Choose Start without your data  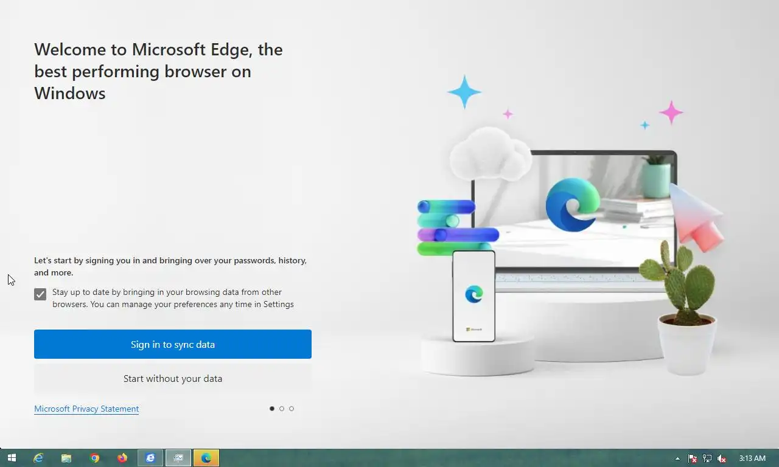(x=173, y=378)
